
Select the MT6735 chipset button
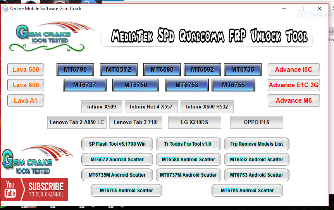(243, 69)
